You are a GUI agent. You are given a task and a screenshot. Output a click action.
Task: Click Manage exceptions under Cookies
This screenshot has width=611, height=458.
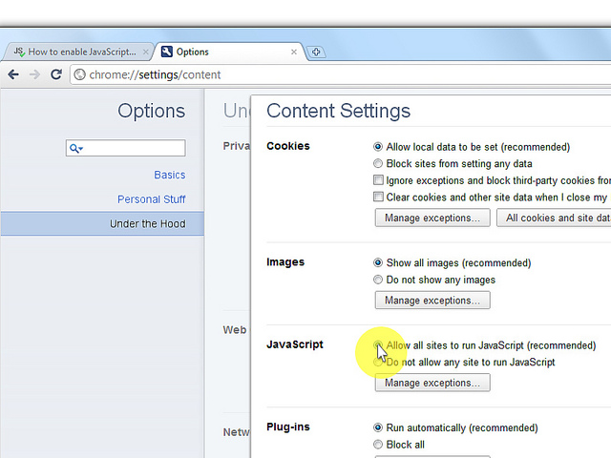coord(432,218)
